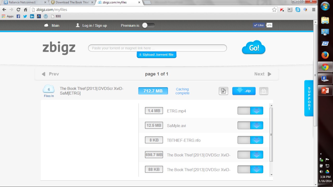Open Chrome menu hamburger icon
333x187 pixels.
314,10
